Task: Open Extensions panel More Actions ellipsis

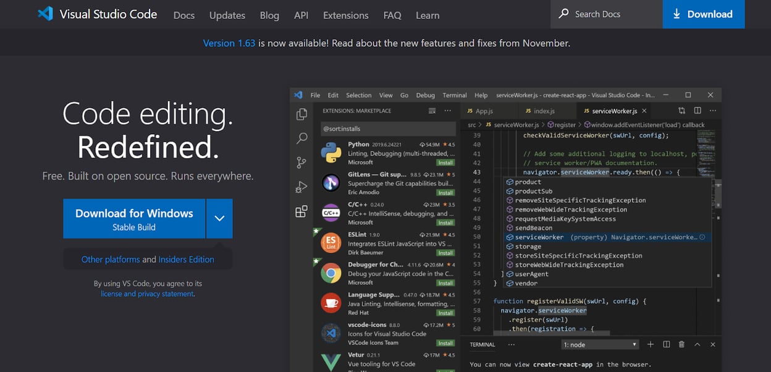Action: click(x=447, y=110)
